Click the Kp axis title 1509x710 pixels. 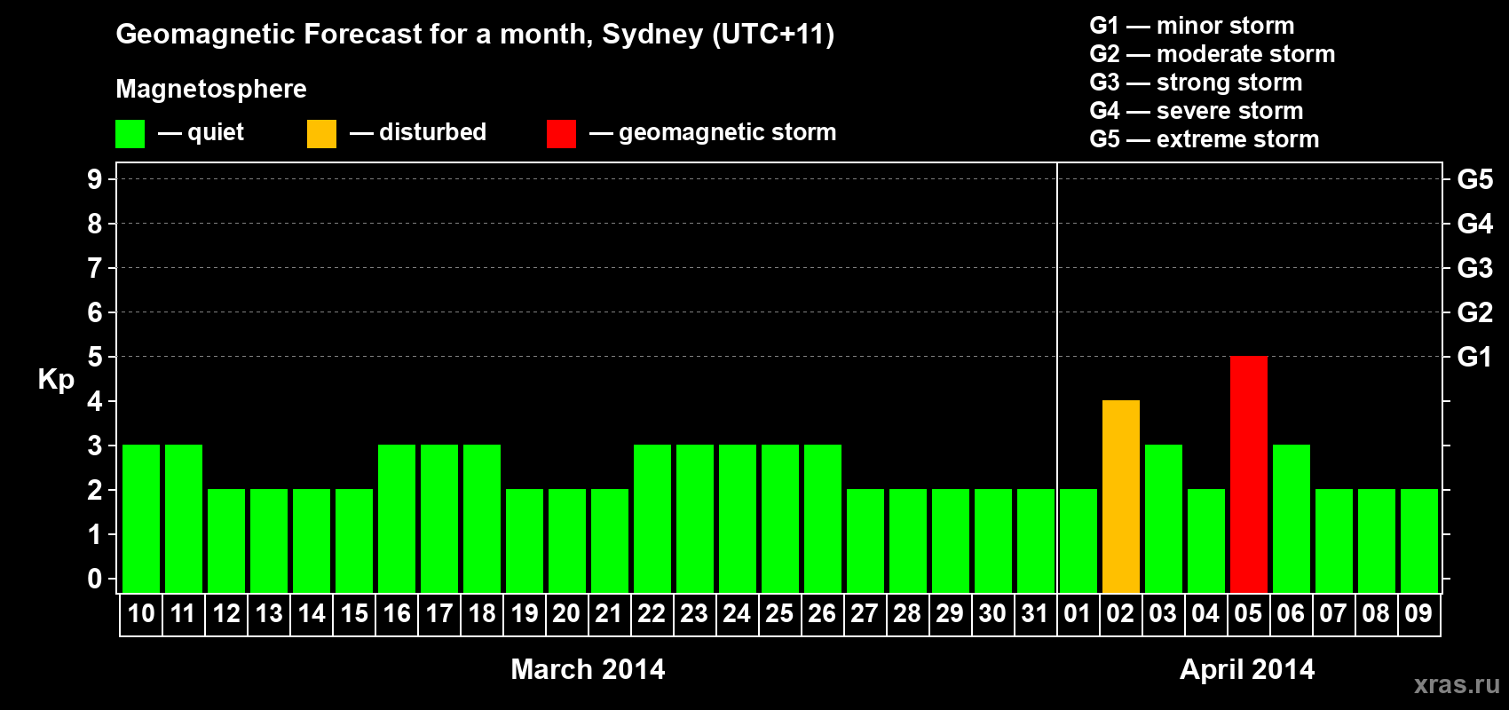click(56, 380)
